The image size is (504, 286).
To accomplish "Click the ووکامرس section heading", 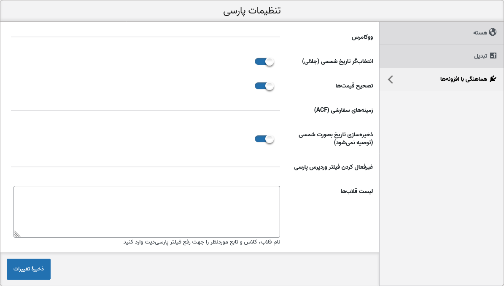I will [x=362, y=37].
